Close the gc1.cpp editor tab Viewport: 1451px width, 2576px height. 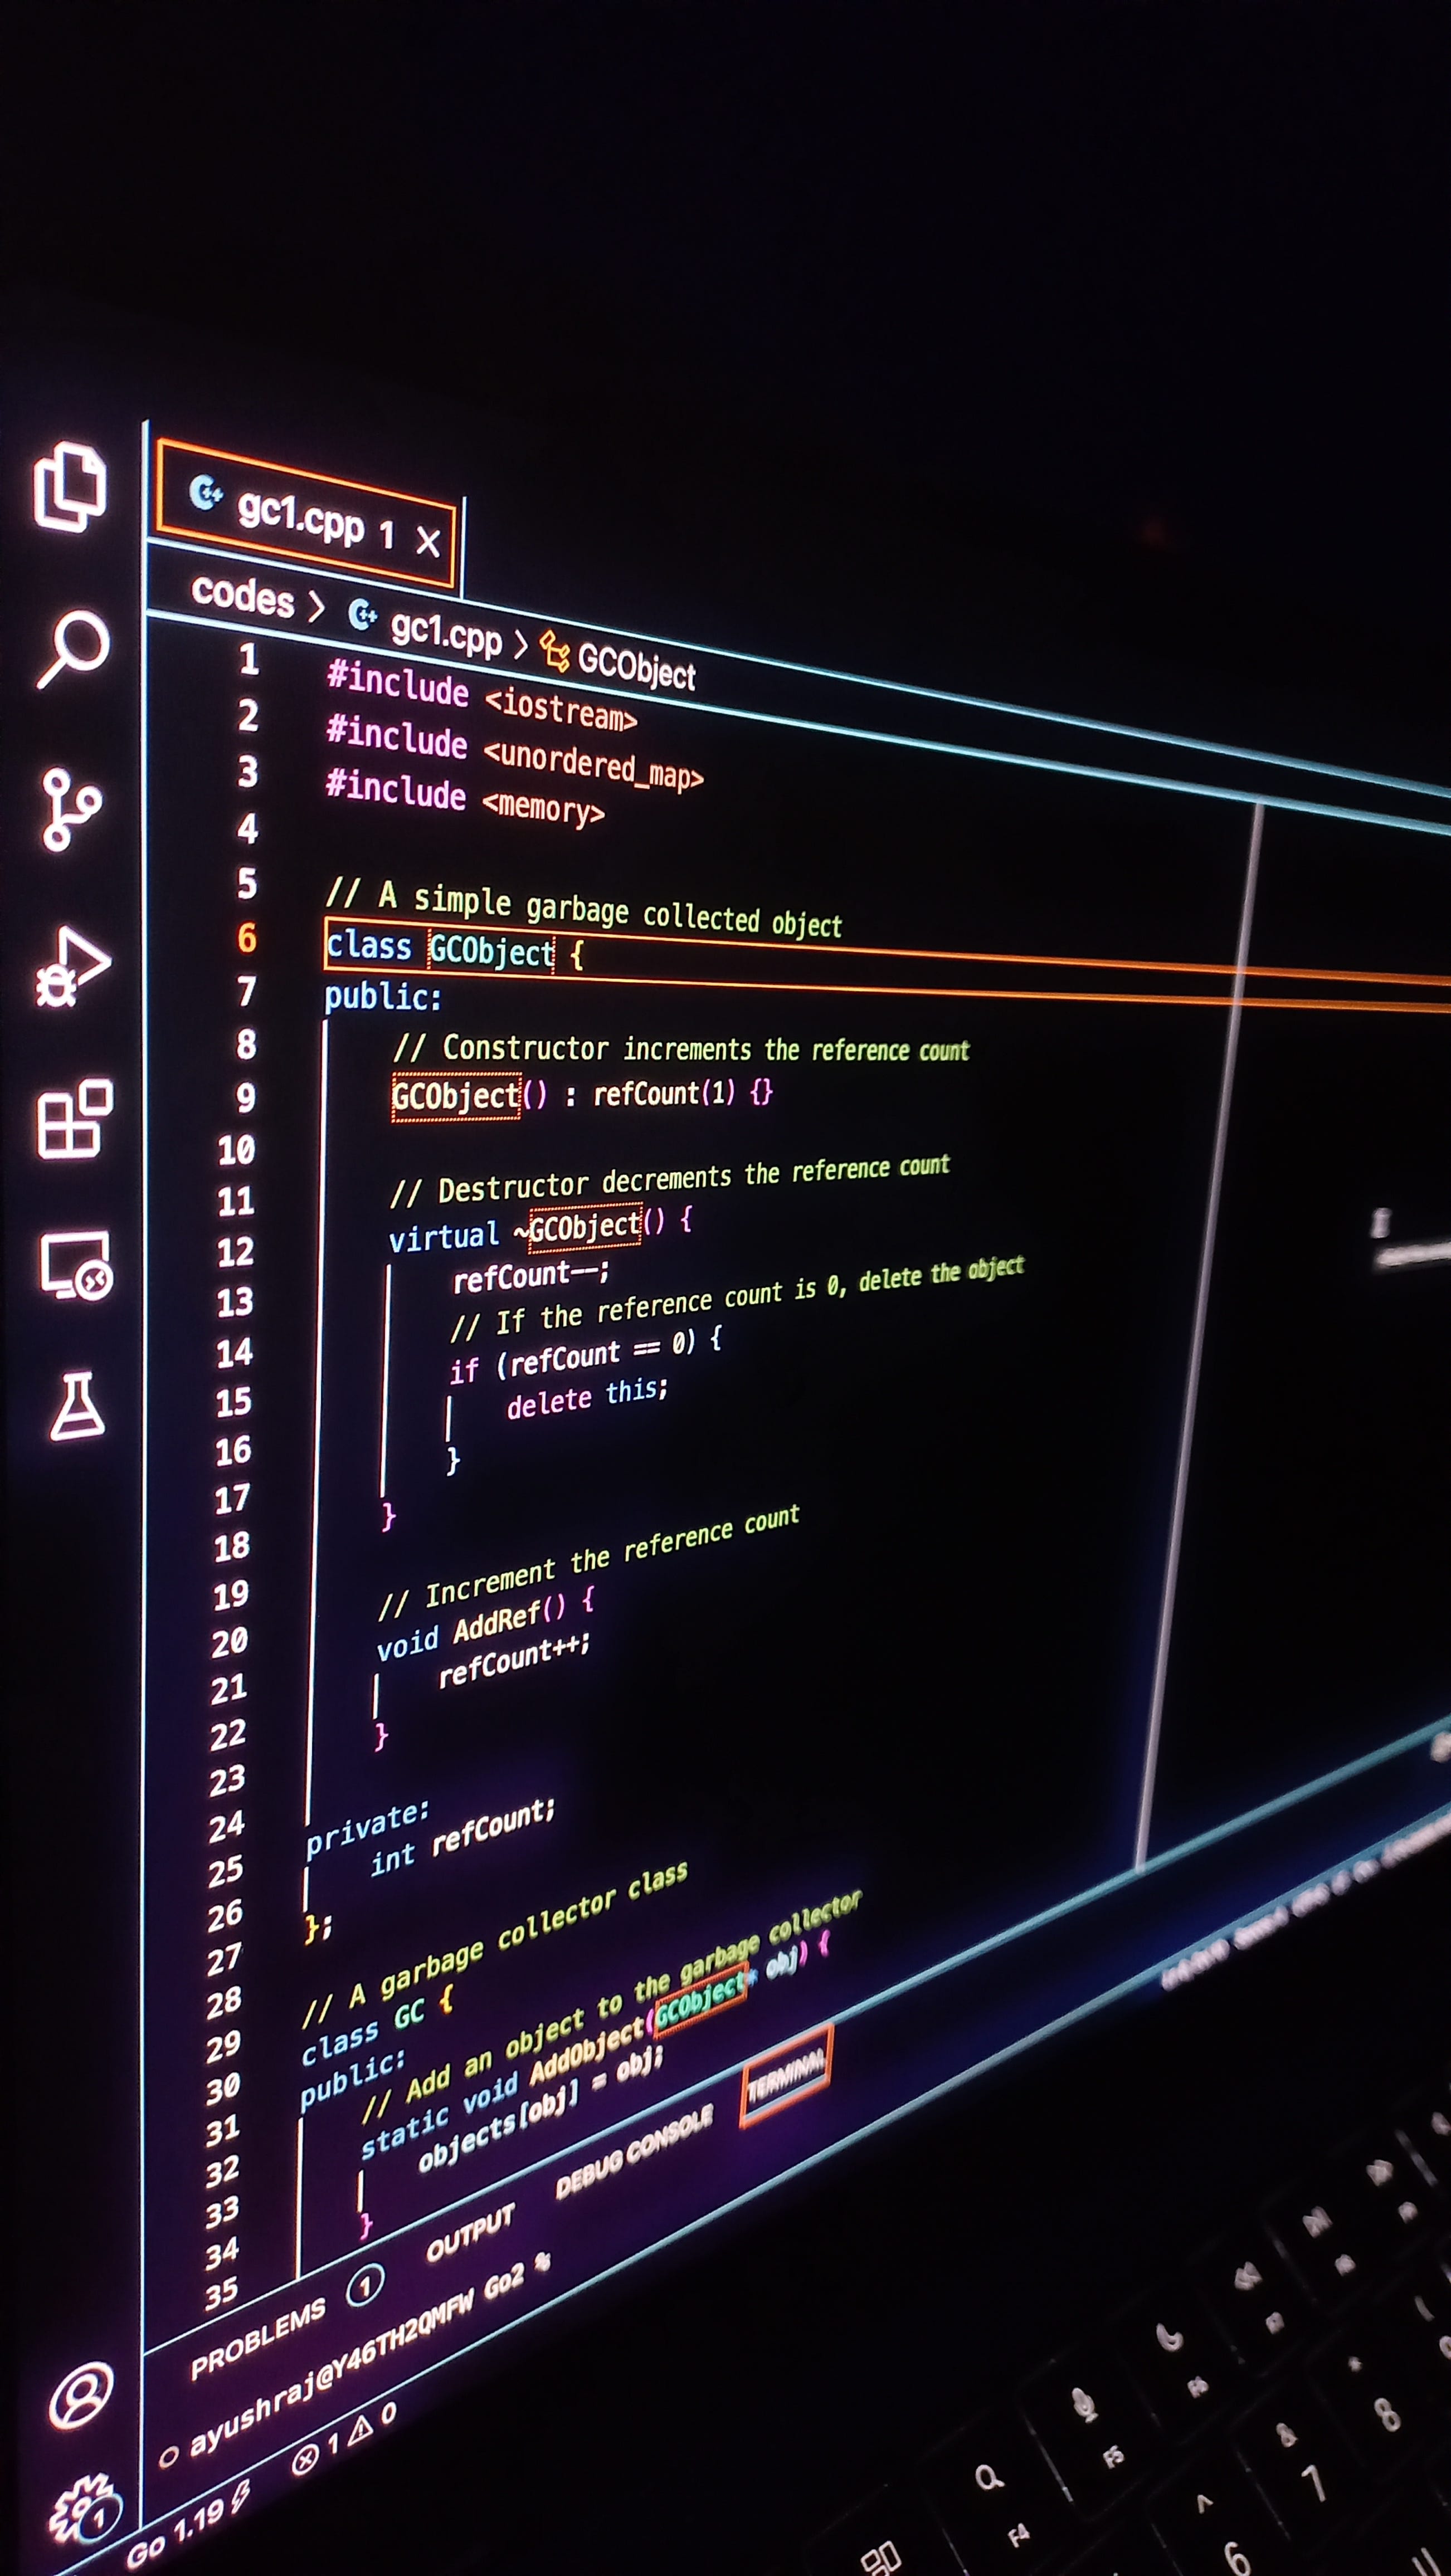tap(428, 542)
